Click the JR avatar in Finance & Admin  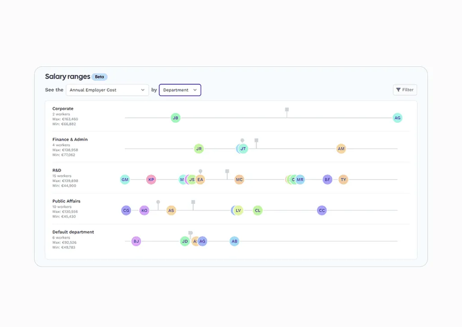point(199,149)
